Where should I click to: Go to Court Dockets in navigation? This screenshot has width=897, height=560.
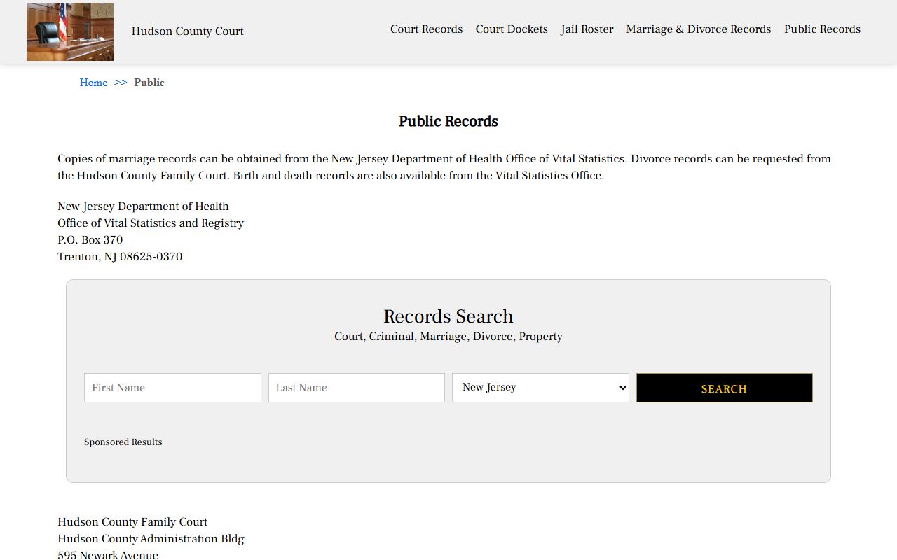tap(512, 29)
